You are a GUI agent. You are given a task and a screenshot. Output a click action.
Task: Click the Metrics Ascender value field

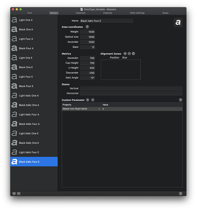click(x=87, y=58)
